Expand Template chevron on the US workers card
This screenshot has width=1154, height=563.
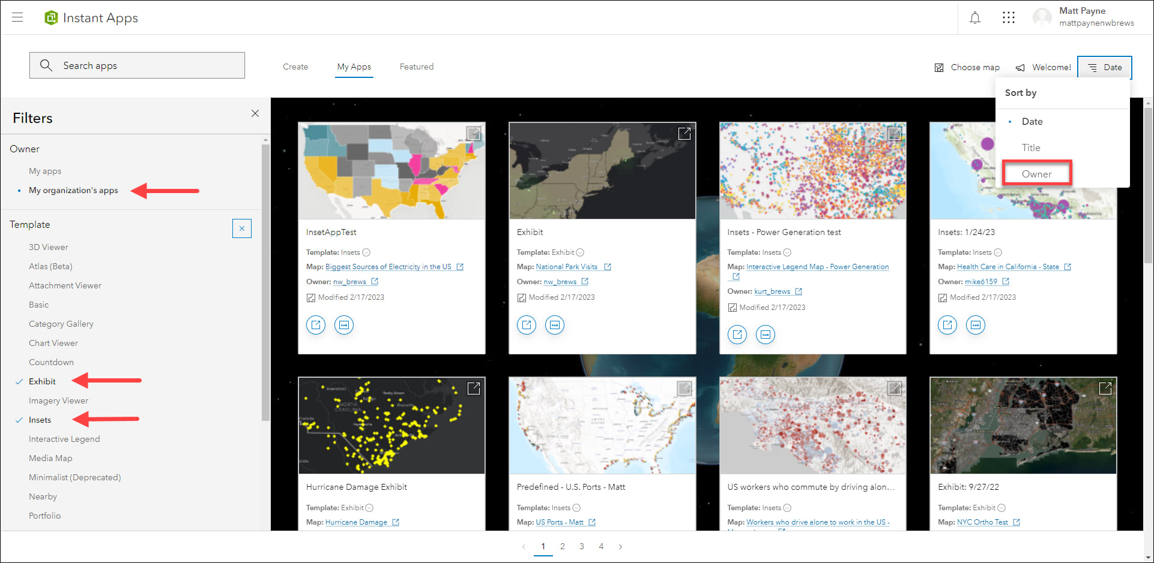[x=787, y=508]
